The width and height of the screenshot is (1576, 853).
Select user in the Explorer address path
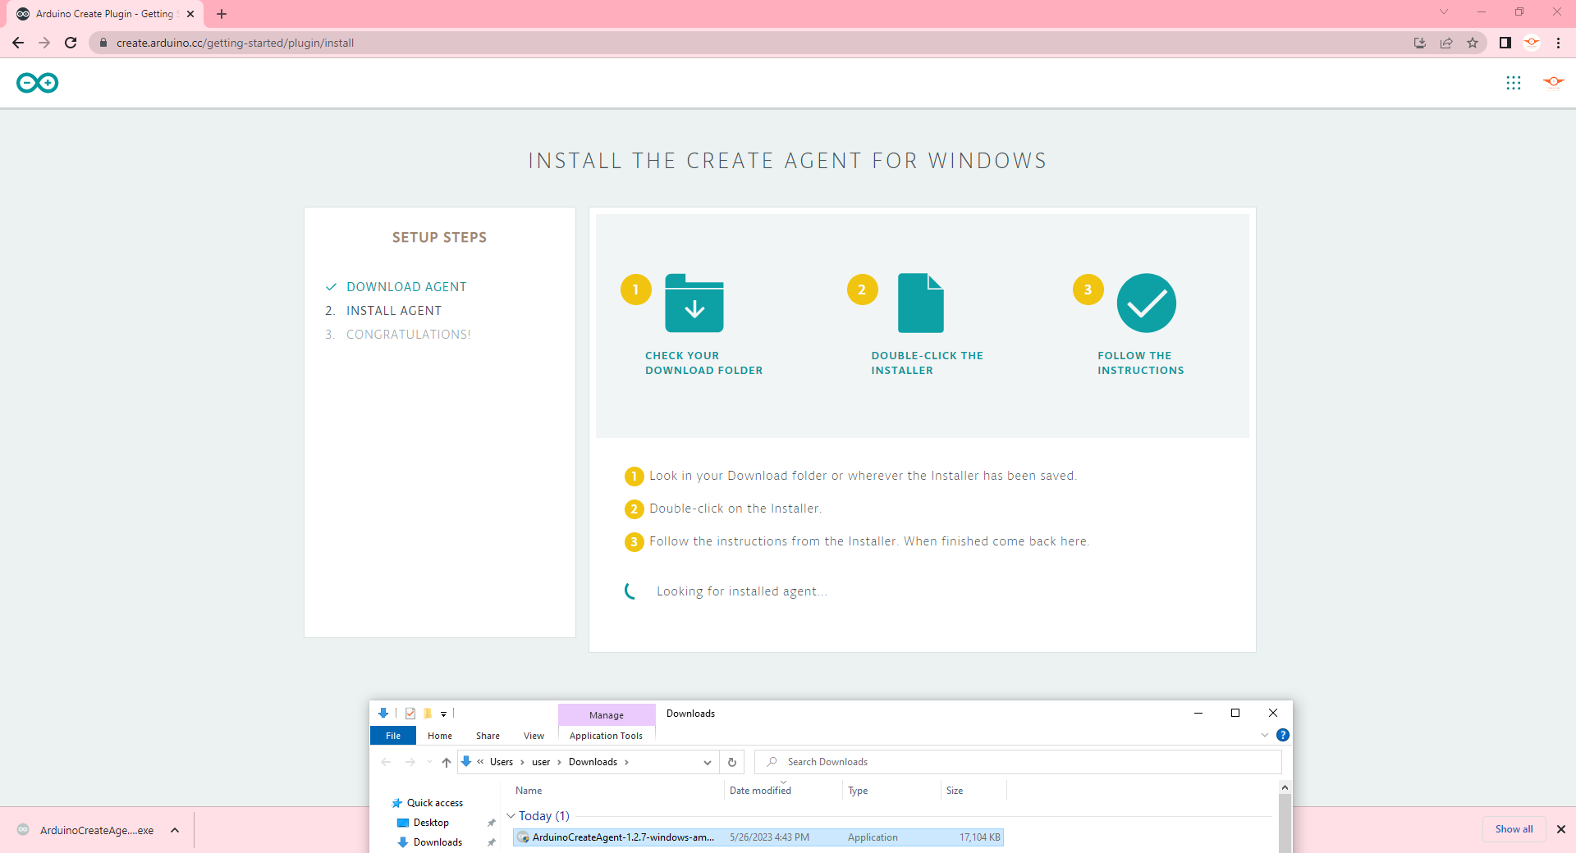point(541,762)
